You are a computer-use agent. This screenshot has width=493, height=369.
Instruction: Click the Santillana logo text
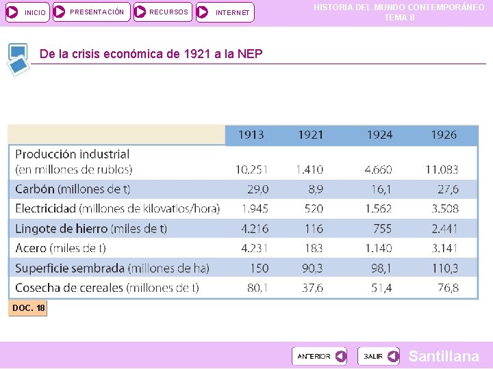444,356
